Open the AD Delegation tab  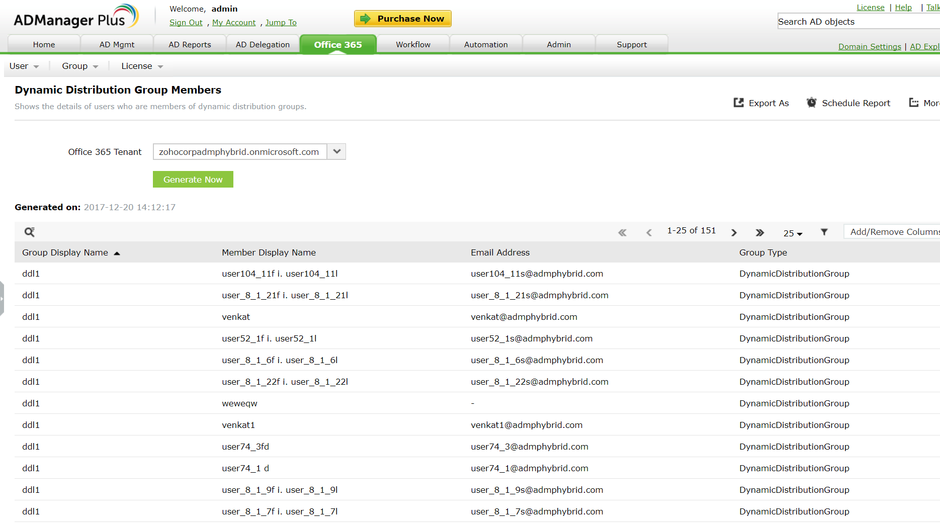[263, 44]
